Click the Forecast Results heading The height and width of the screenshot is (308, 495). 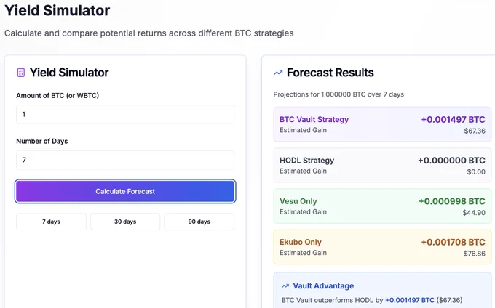tap(330, 73)
